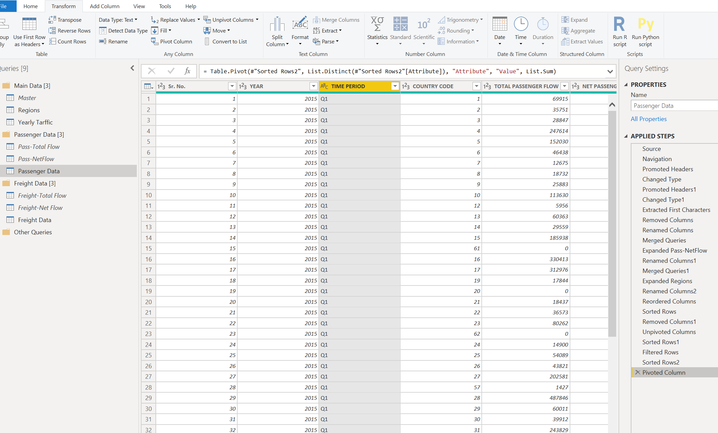Screen dimensions: 718x433
Task: Click the Run Python script icon
Action: [x=645, y=24]
